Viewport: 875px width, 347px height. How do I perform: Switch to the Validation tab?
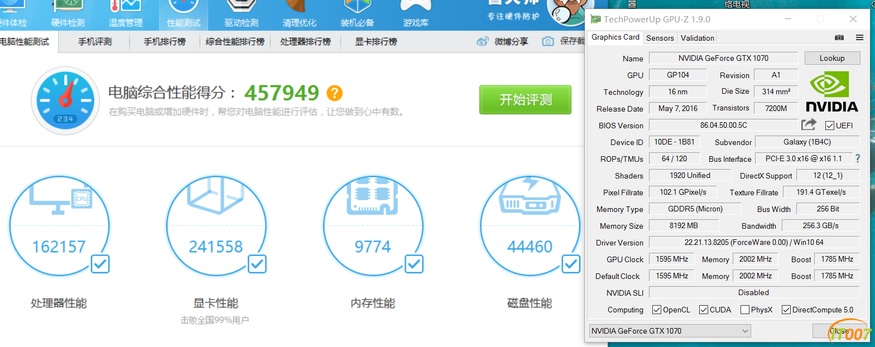click(x=698, y=38)
